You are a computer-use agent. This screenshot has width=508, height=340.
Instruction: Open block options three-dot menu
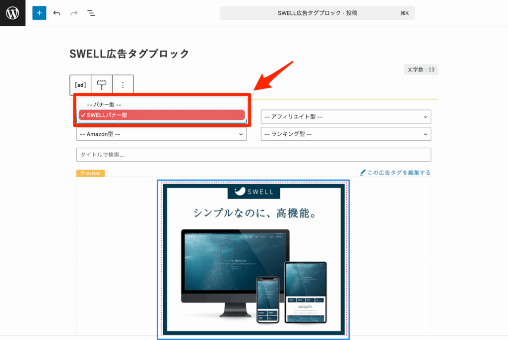tap(123, 85)
